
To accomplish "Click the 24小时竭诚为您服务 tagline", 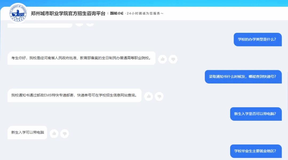I will pos(145,13).
